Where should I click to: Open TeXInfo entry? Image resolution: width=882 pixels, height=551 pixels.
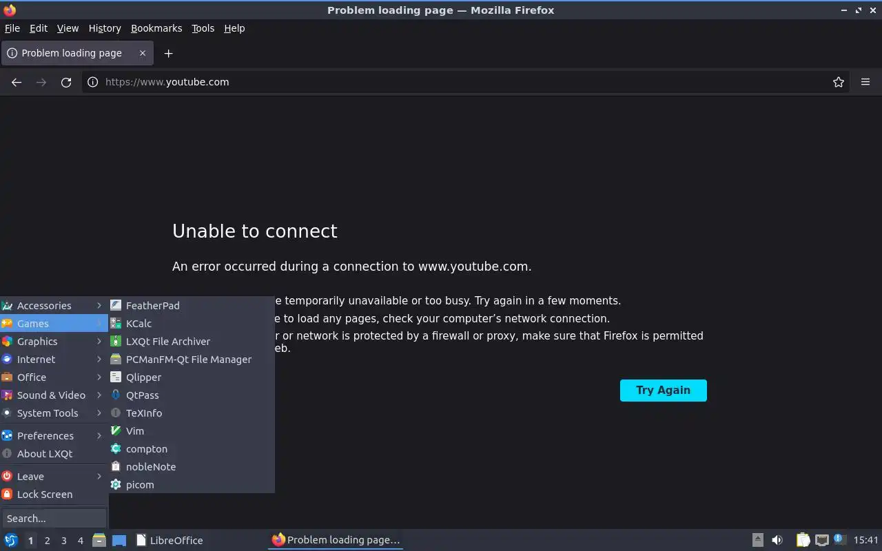pos(192,413)
